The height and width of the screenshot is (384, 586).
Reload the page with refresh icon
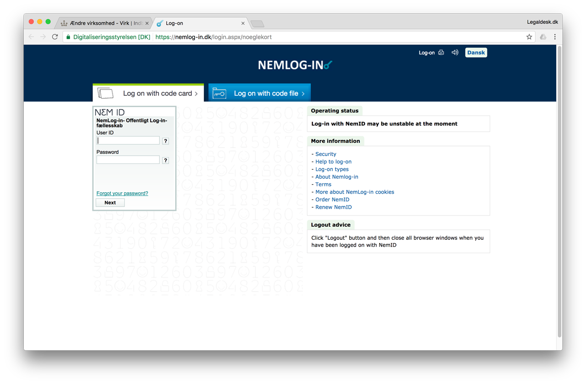(x=55, y=37)
